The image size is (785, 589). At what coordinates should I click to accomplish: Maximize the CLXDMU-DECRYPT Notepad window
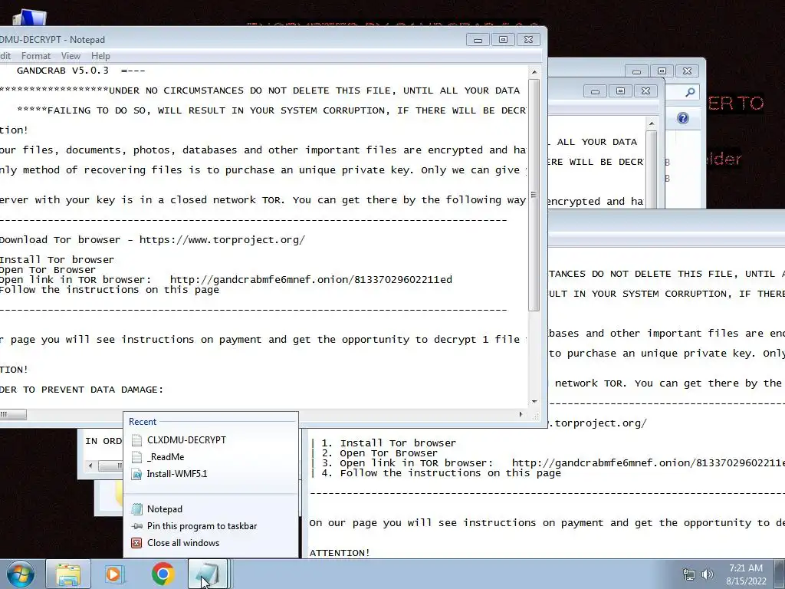[503, 40]
